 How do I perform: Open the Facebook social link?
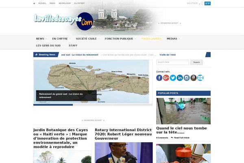coord(159,78)
